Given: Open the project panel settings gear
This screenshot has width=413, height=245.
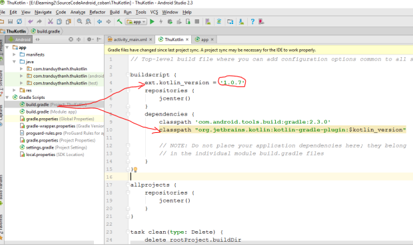Looking at the screenshot, I should 90,39.
